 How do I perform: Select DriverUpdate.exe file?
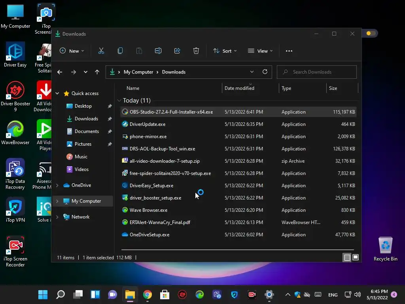click(238, 124)
